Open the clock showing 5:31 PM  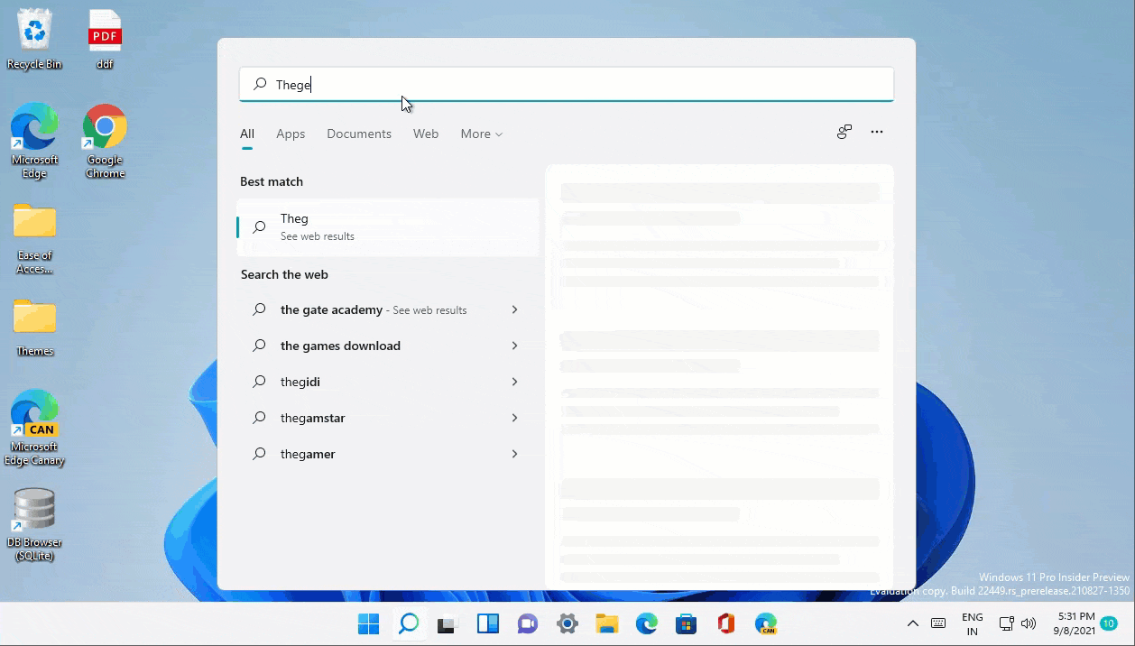[1075, 623]
